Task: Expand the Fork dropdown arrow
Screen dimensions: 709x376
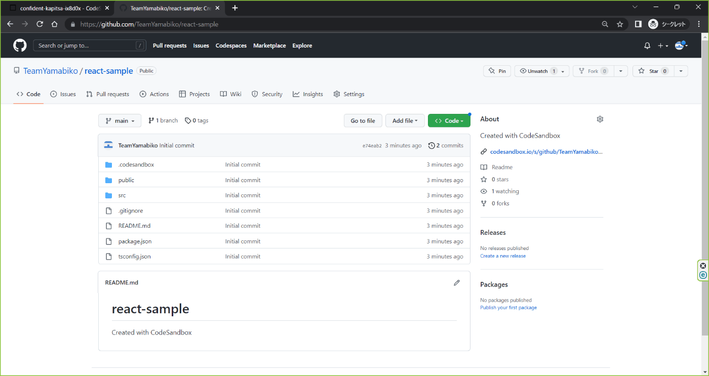Action: [620, 71]
